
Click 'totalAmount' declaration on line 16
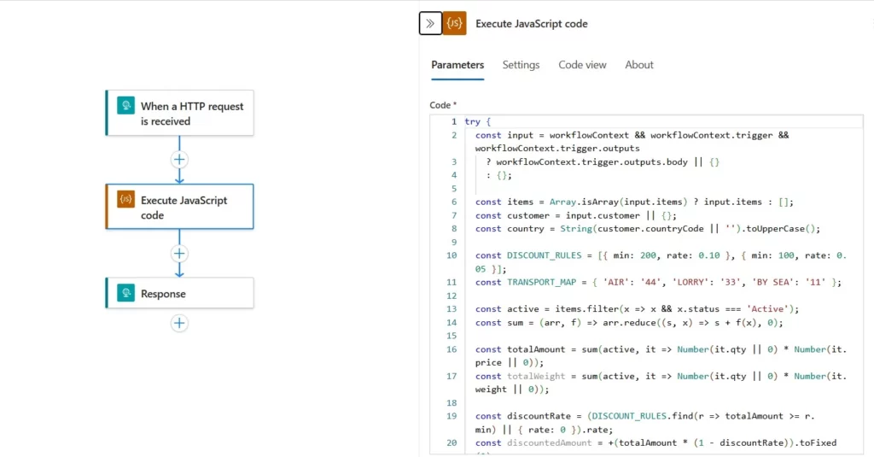536,349
